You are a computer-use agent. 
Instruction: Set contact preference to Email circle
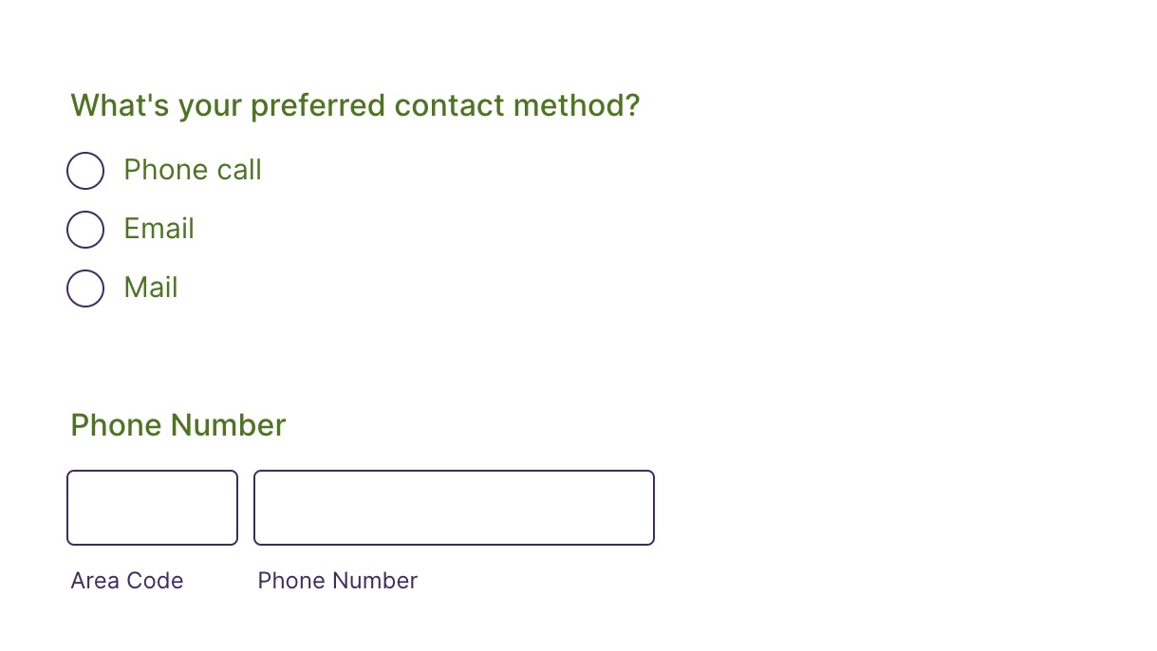tap(85, 230)
